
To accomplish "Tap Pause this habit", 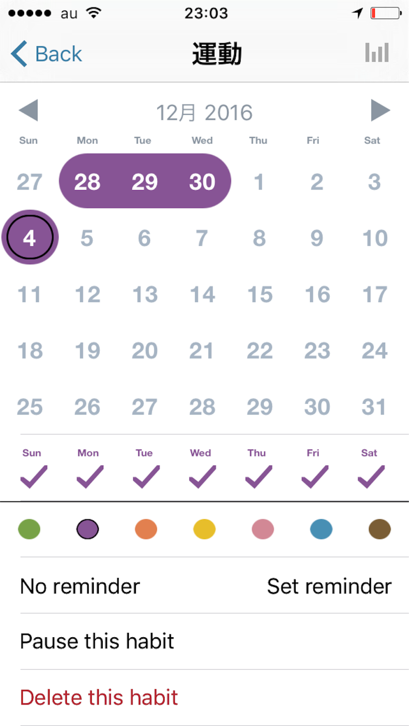I will point(97,641).
